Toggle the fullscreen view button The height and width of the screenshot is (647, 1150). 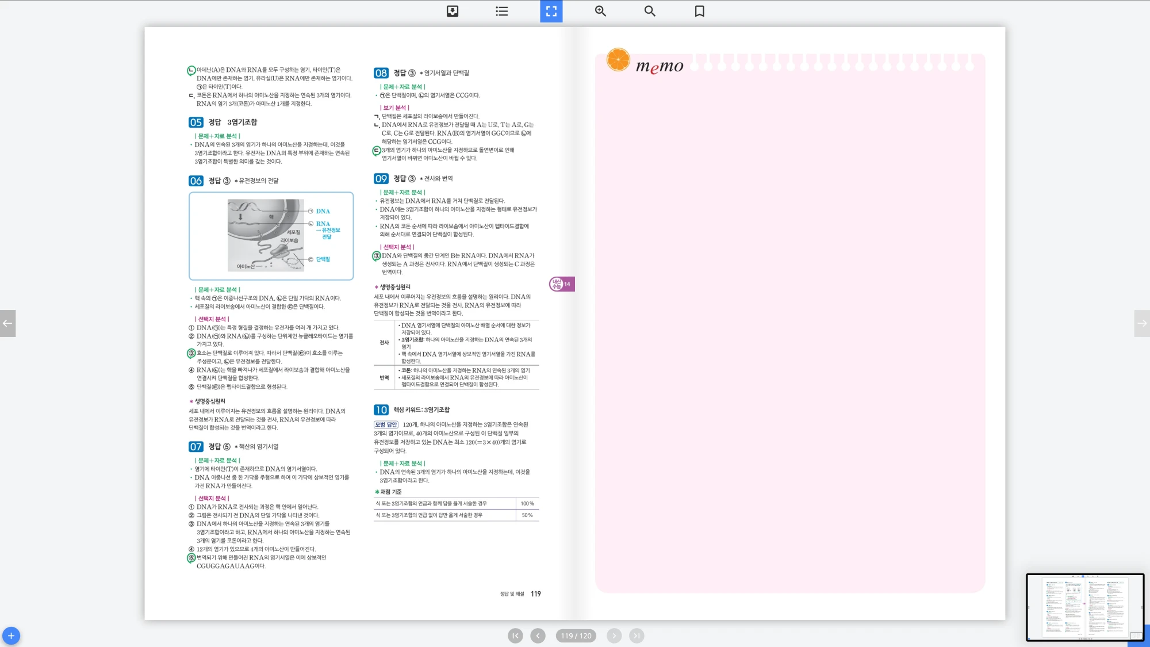(551, 11)
